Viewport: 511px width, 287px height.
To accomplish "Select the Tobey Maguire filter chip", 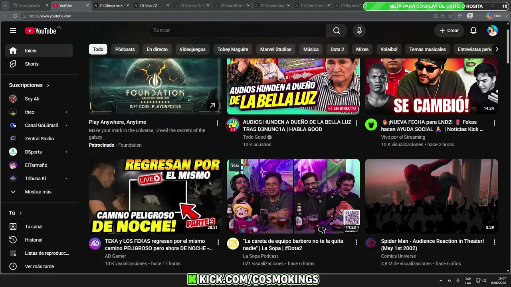I will click(233, 49).
